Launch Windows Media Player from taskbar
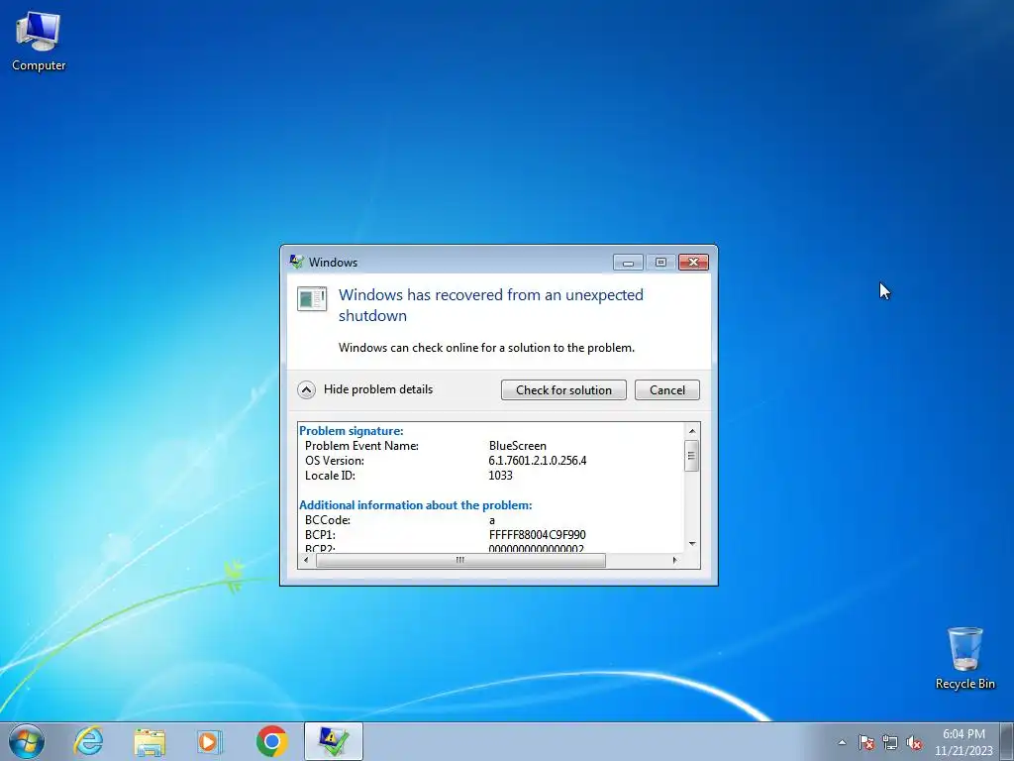 click(210, 741)
